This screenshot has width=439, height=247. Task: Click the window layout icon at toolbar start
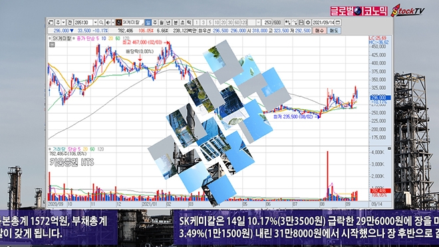coord(51,23)
